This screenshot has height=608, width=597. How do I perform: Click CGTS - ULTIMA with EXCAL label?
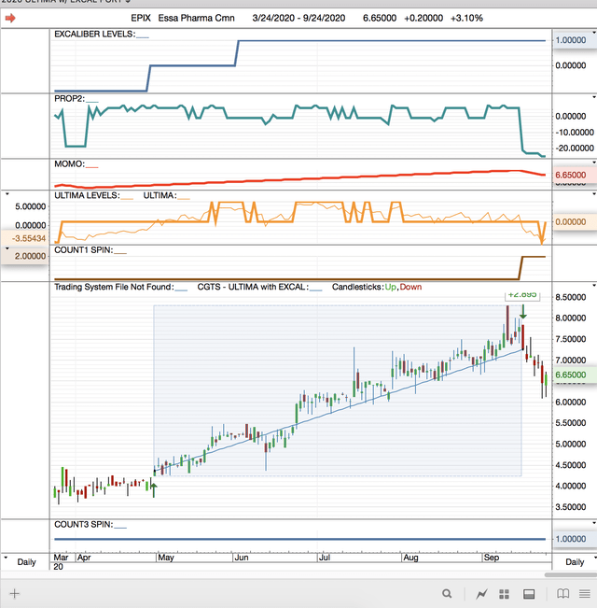253,287
